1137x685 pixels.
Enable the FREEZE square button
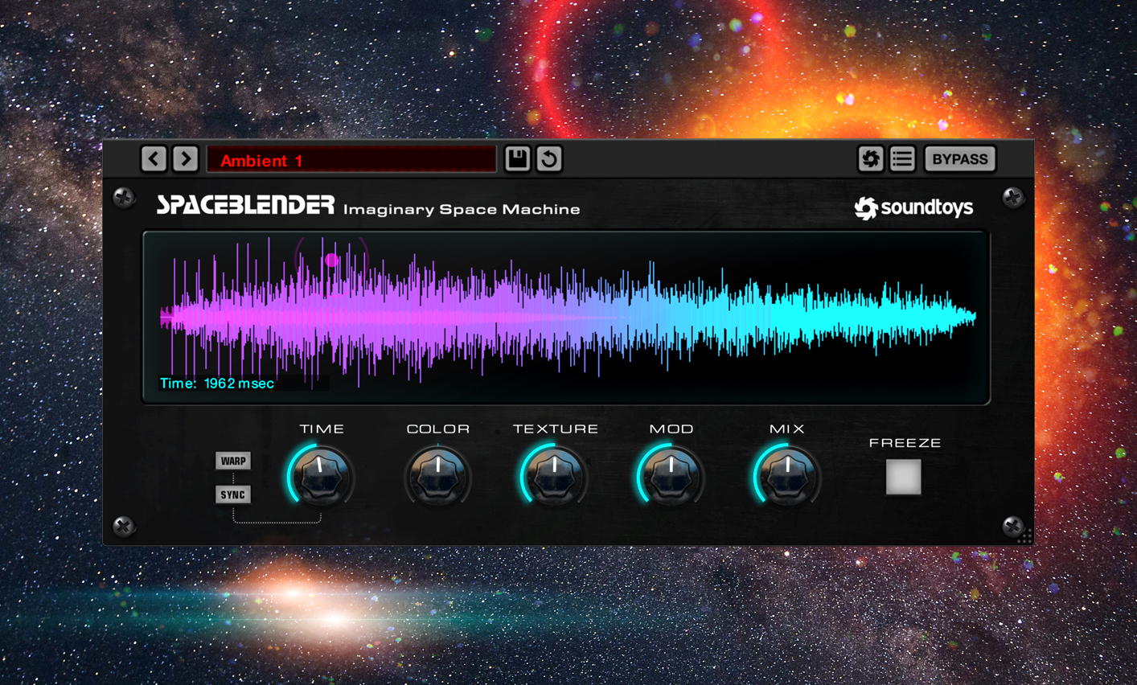(903, 477)
